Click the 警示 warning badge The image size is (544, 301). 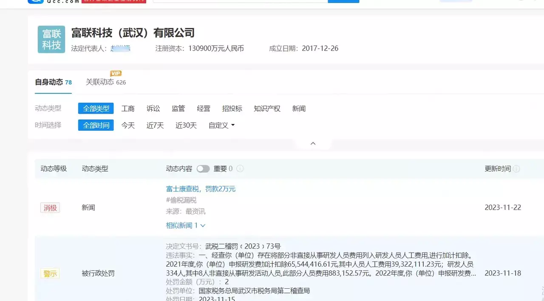(50, 273)
